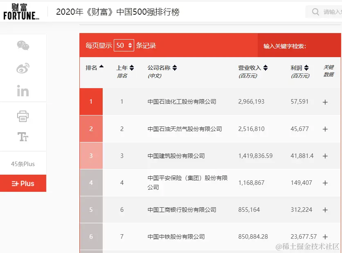This screenshot has width=342, height=253.
Task: Click the rank 3 cell
Action: coord(91,156)
